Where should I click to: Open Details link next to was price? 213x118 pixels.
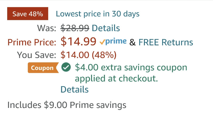[x=106, y=28]
